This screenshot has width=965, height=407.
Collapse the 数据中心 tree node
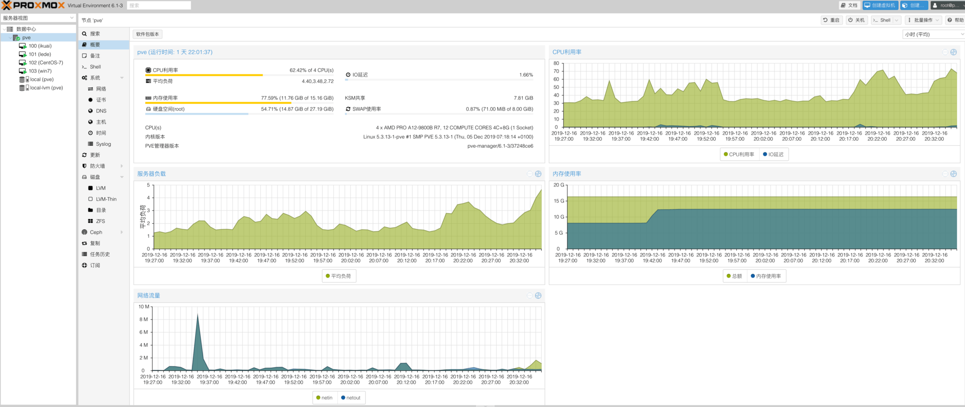[4, 29]
